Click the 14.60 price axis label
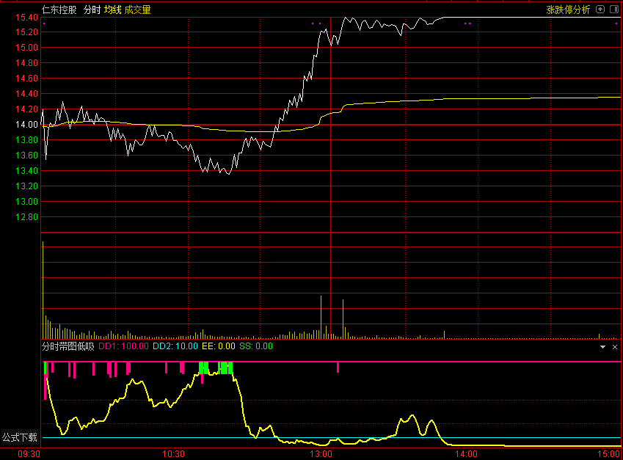The height and width of the screenshot is (460, 623). click(26, 79)
